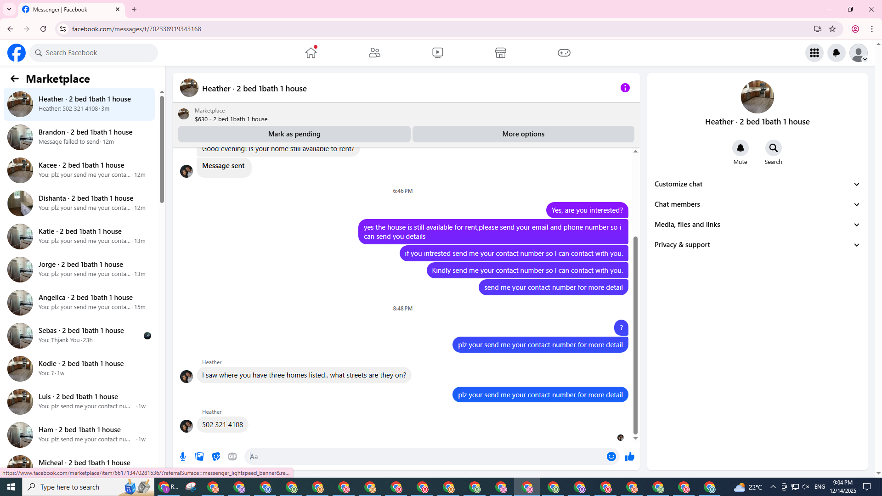Click the voice clip microphone icon
The image size is (882, 496).
(183, 457)
